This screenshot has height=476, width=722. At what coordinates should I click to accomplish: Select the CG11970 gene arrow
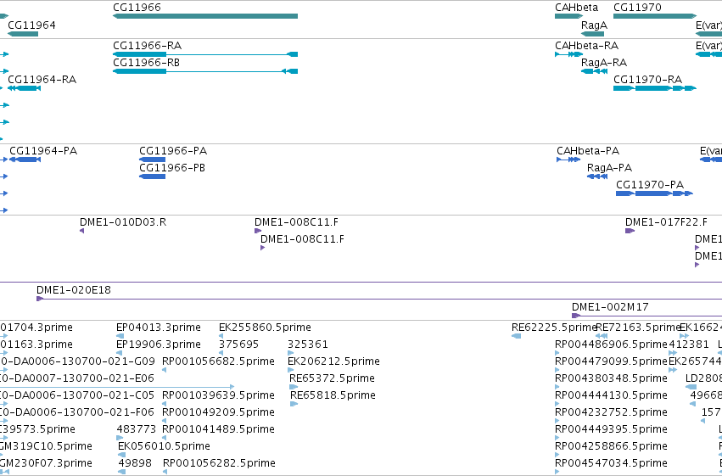click(x=655, y=16)
